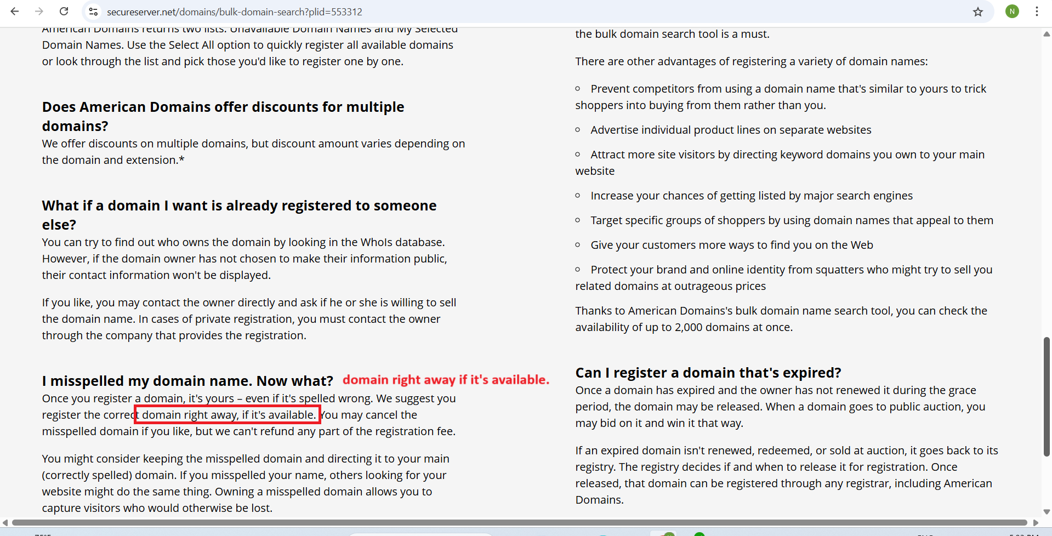The width and height of the screenshot is (1052, 536).
Task: Click 'I misspelled my domain name' heading
Action: [187, 381]
